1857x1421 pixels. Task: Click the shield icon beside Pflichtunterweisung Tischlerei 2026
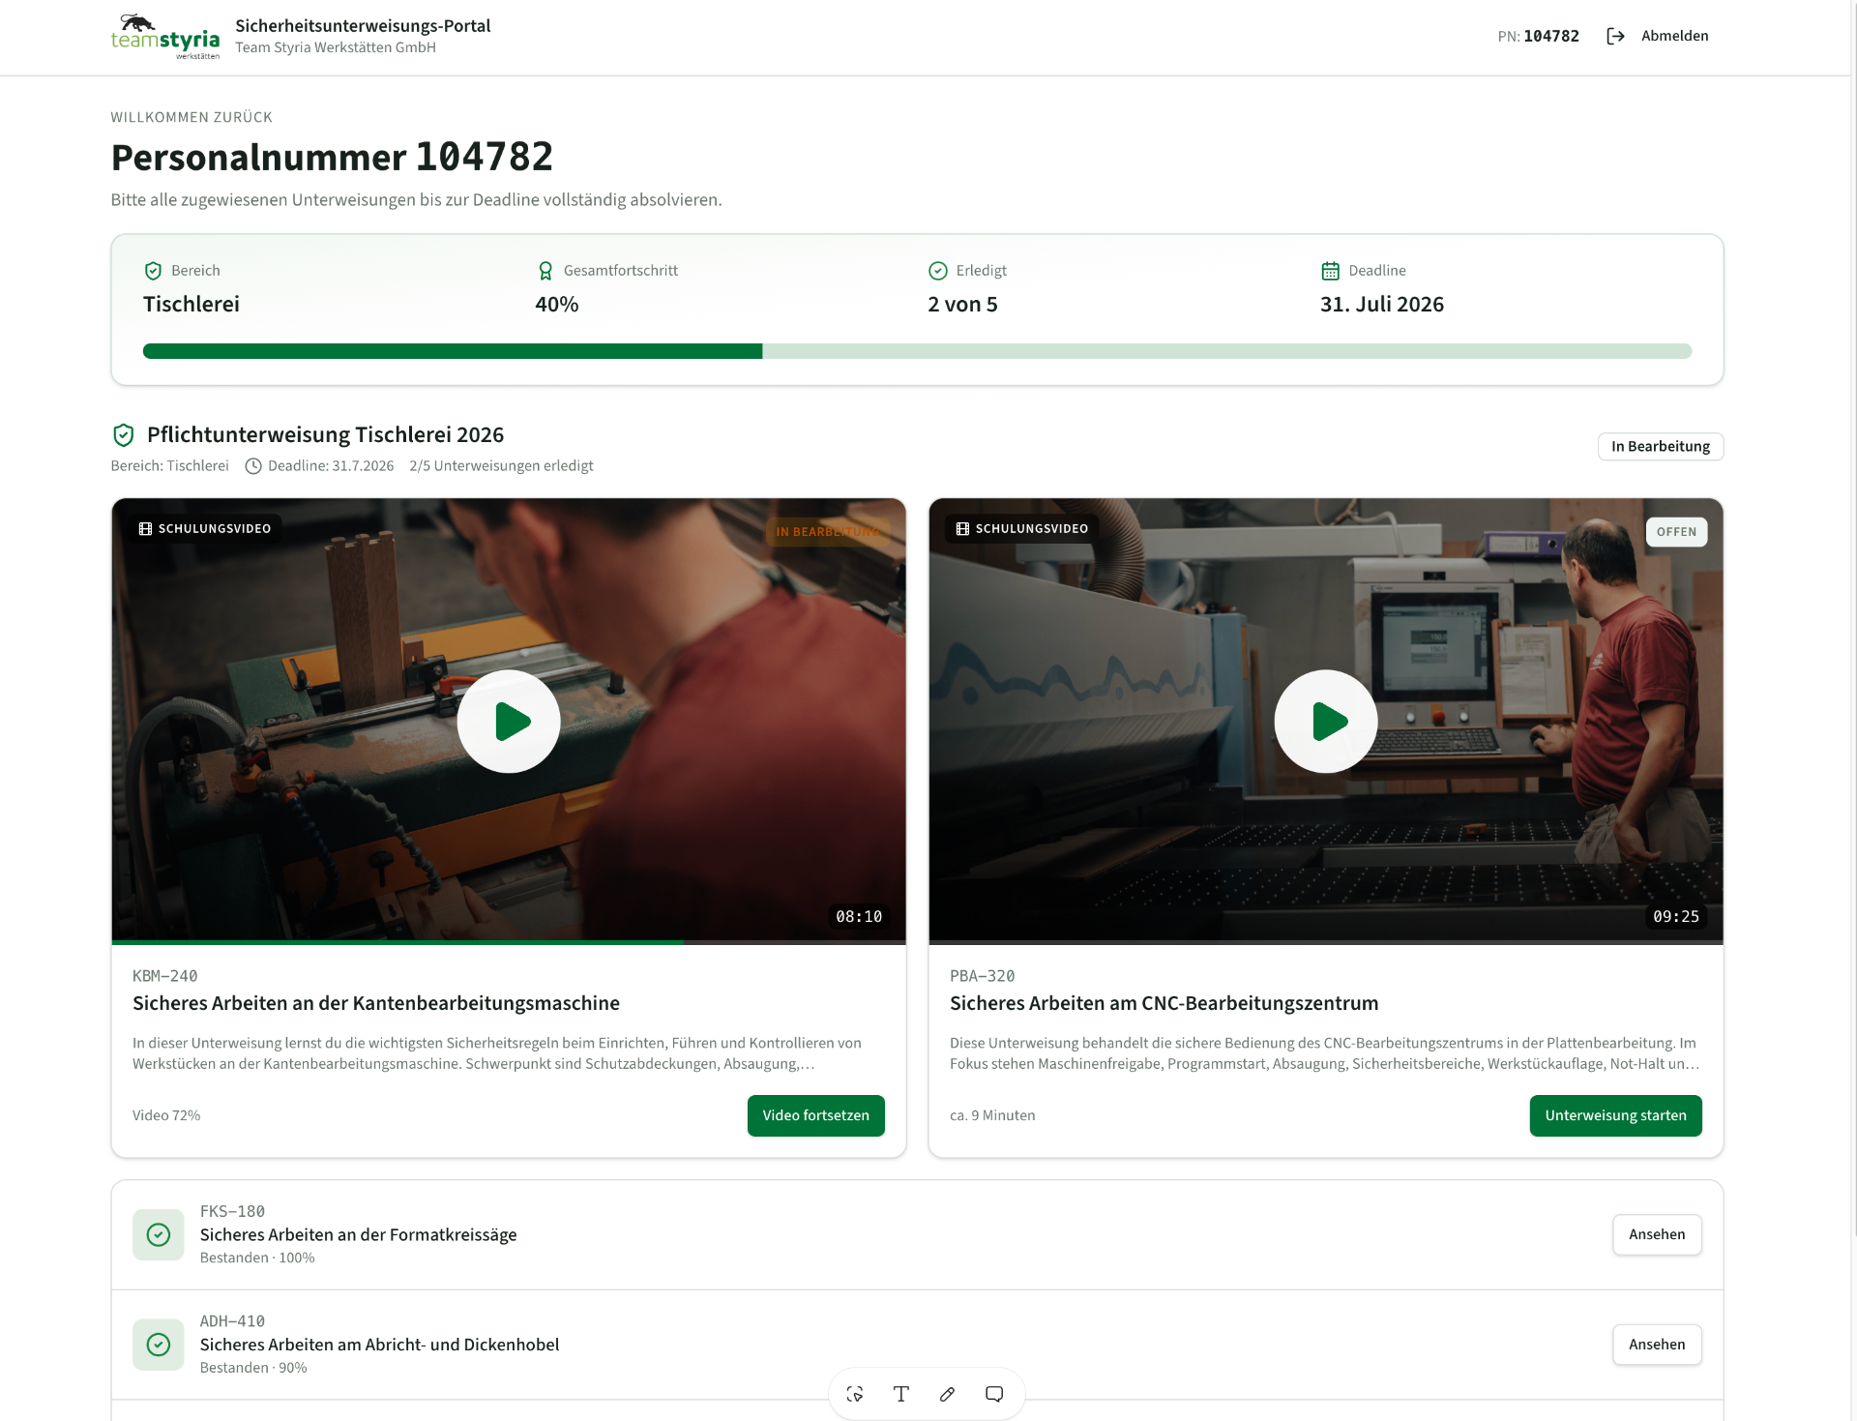point(123,435)
